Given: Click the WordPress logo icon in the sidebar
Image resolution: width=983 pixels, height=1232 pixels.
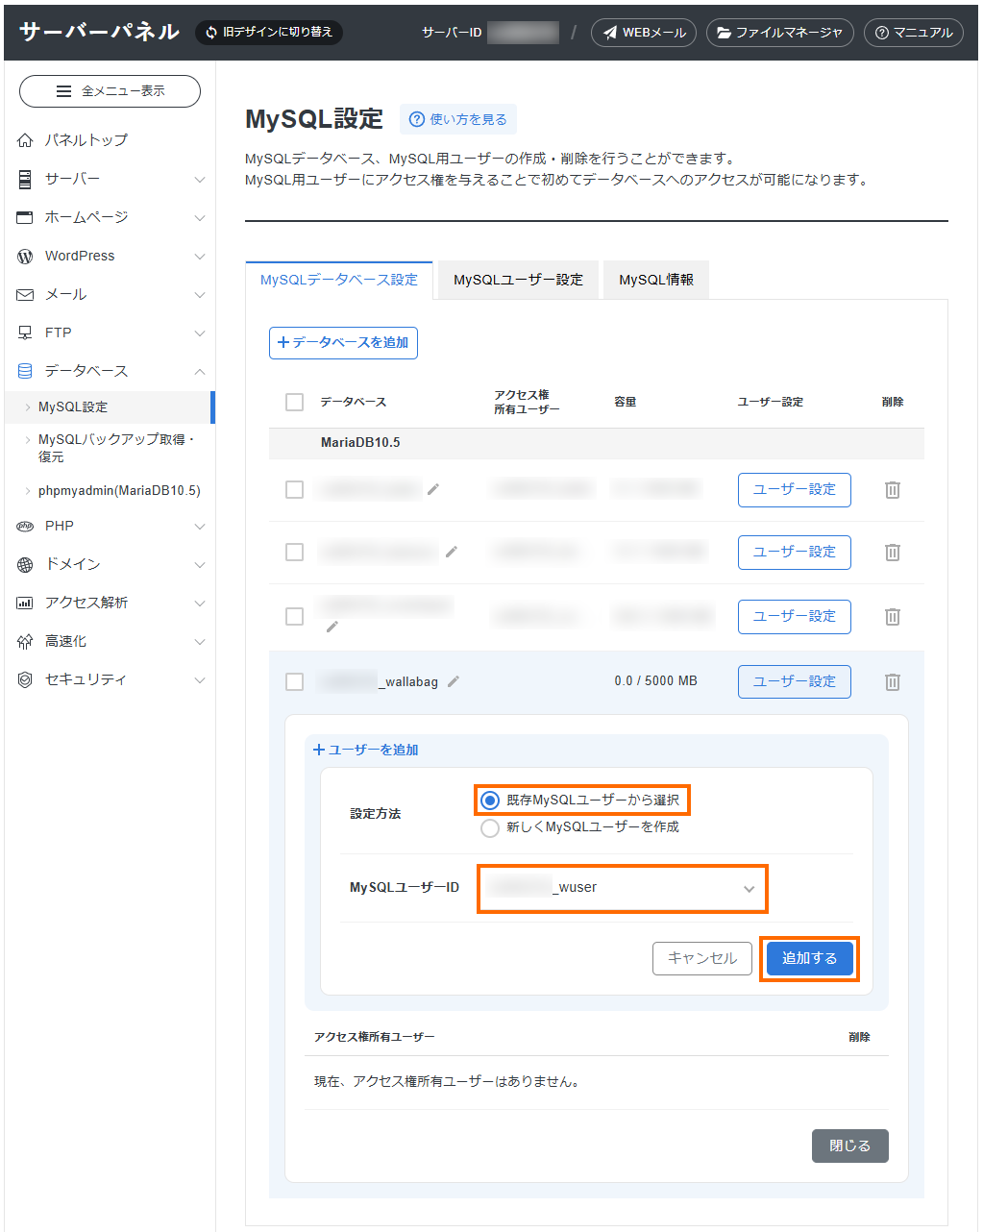Looking at the screenshot, I should [x=25, y=256].
